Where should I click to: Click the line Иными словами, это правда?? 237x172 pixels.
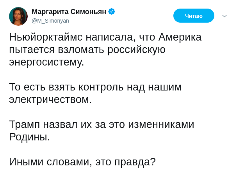(82, 162)
